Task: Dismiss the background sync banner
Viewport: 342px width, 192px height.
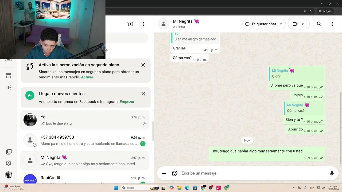Action: tap(143, 65)
